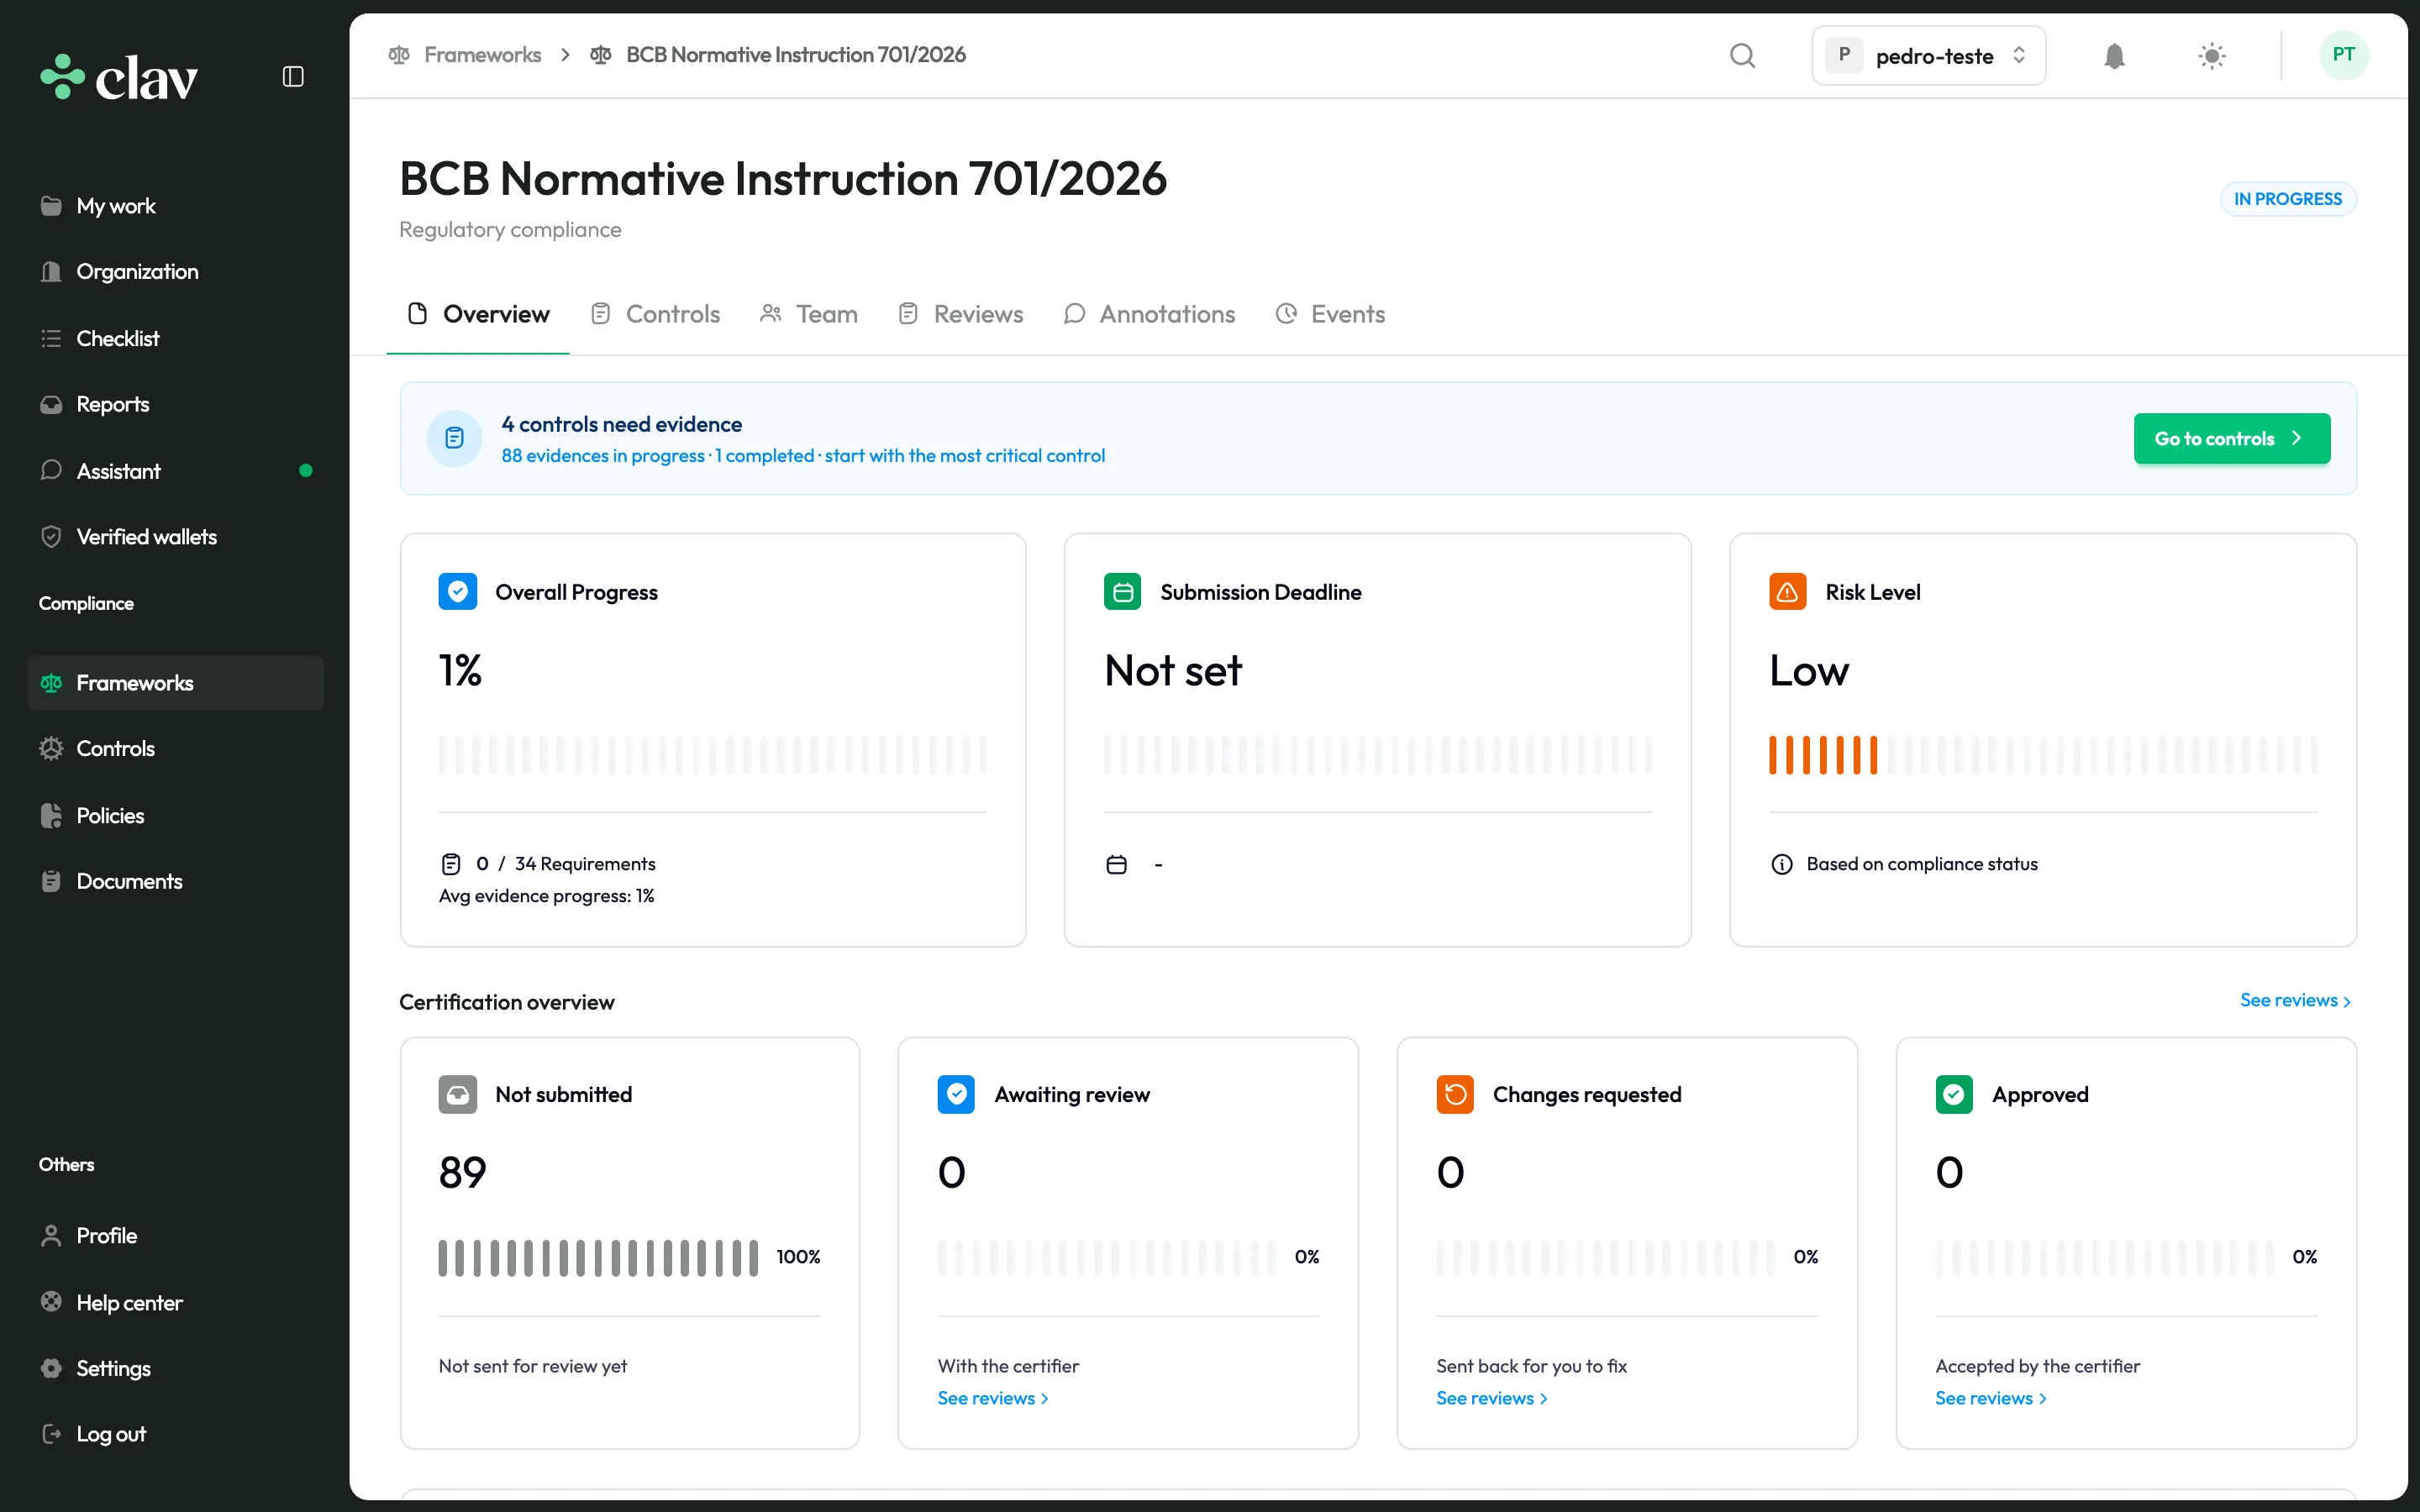Select the Overview tab
This screenshot has height=1512, width=2420.
point(478,315)
